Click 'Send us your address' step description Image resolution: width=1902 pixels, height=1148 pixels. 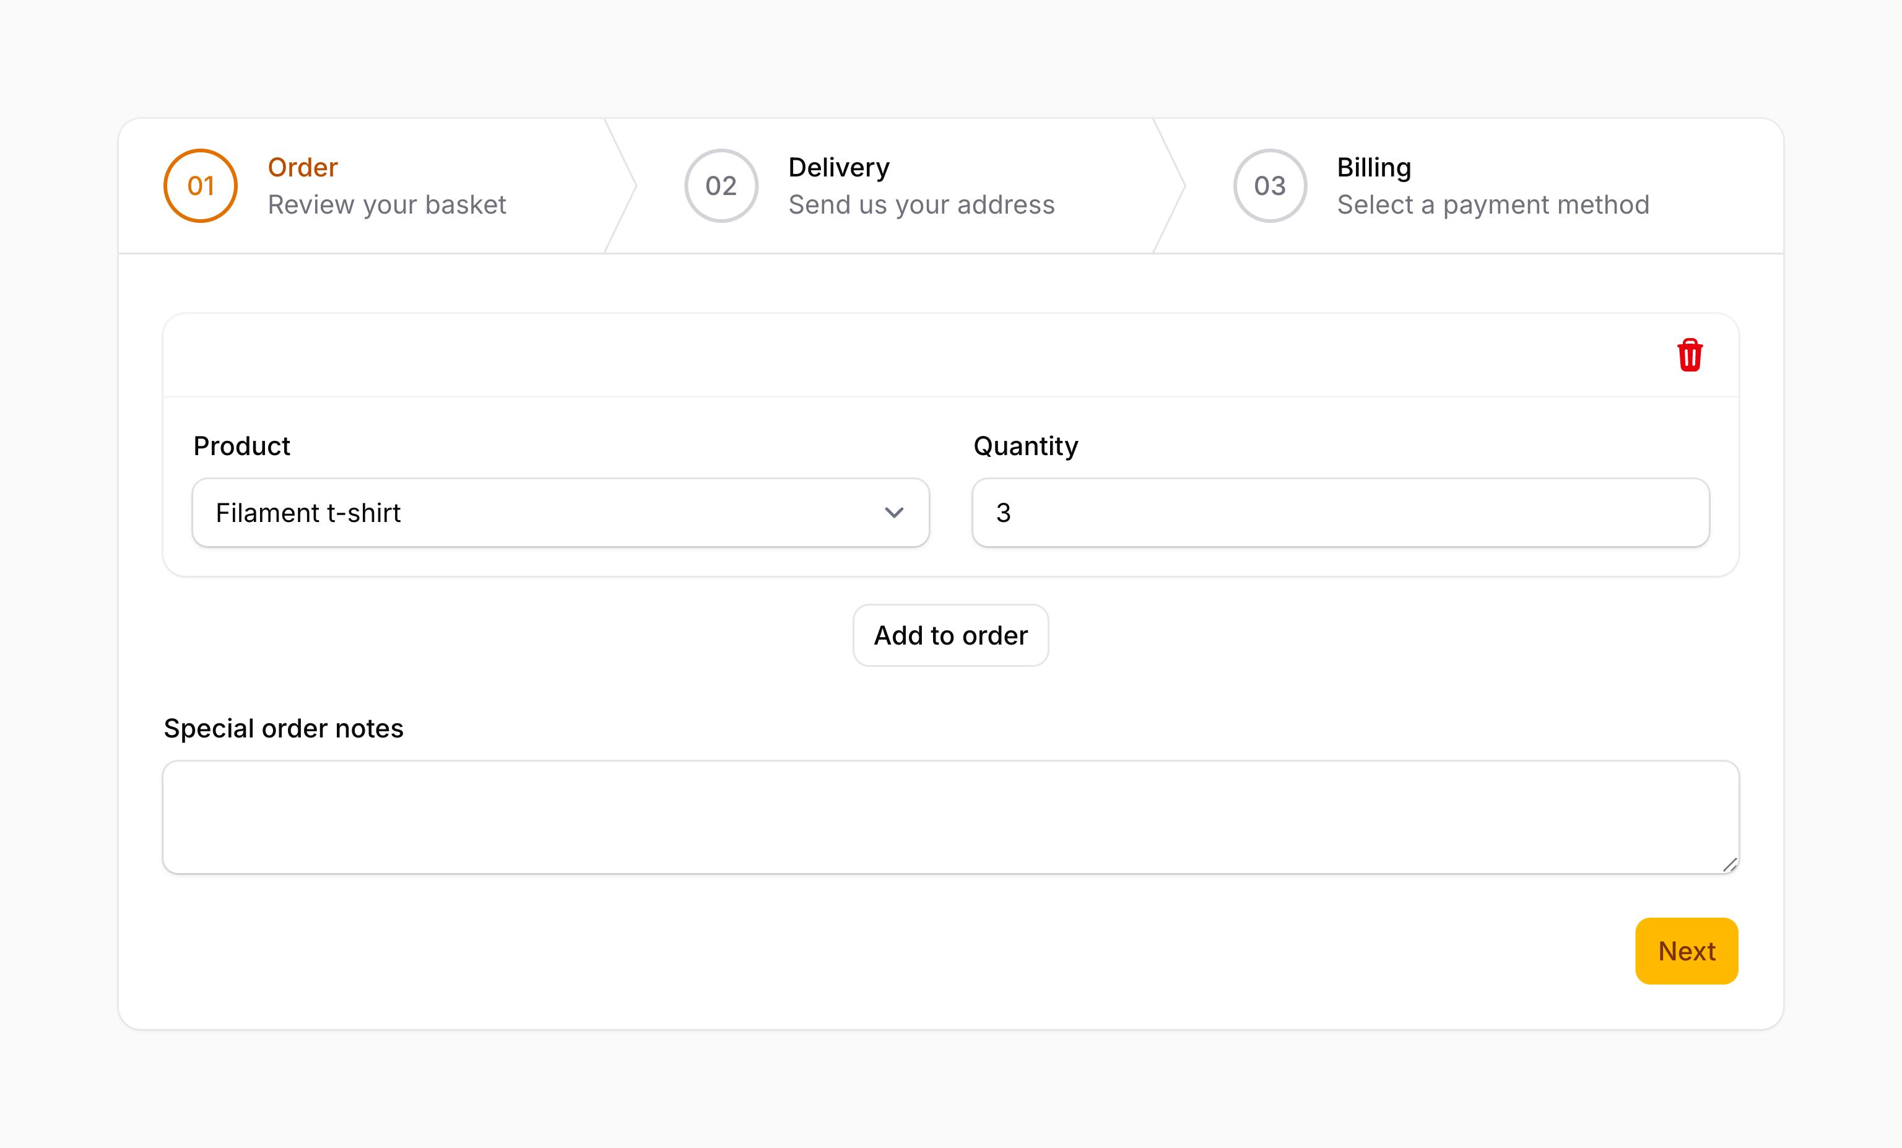coord(921,204)
